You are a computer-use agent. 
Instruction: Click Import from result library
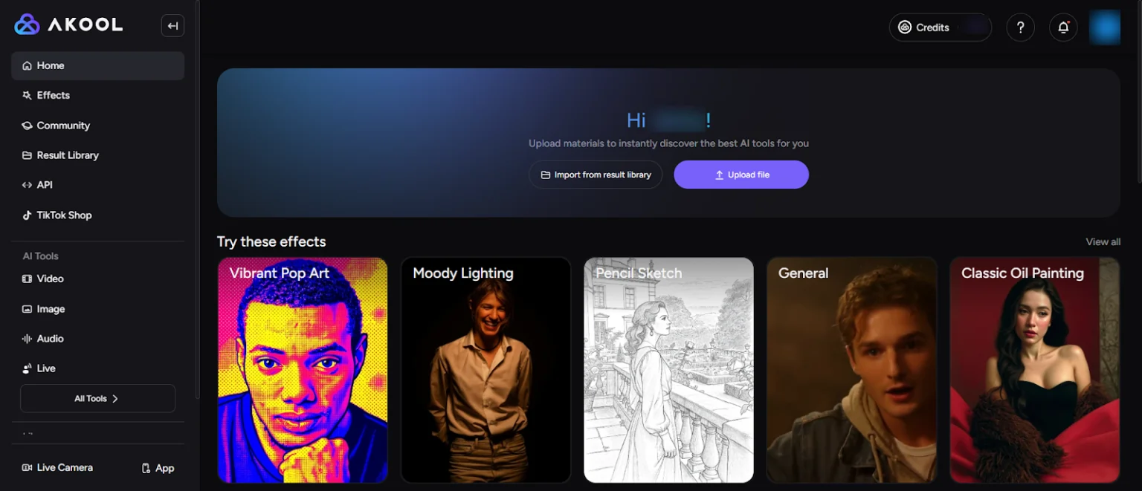596,175
